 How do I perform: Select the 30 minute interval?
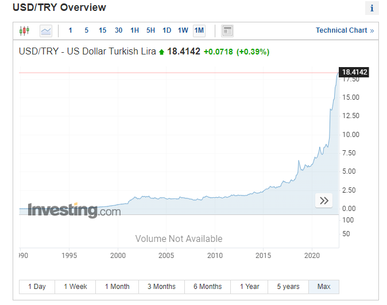[118, 30]
